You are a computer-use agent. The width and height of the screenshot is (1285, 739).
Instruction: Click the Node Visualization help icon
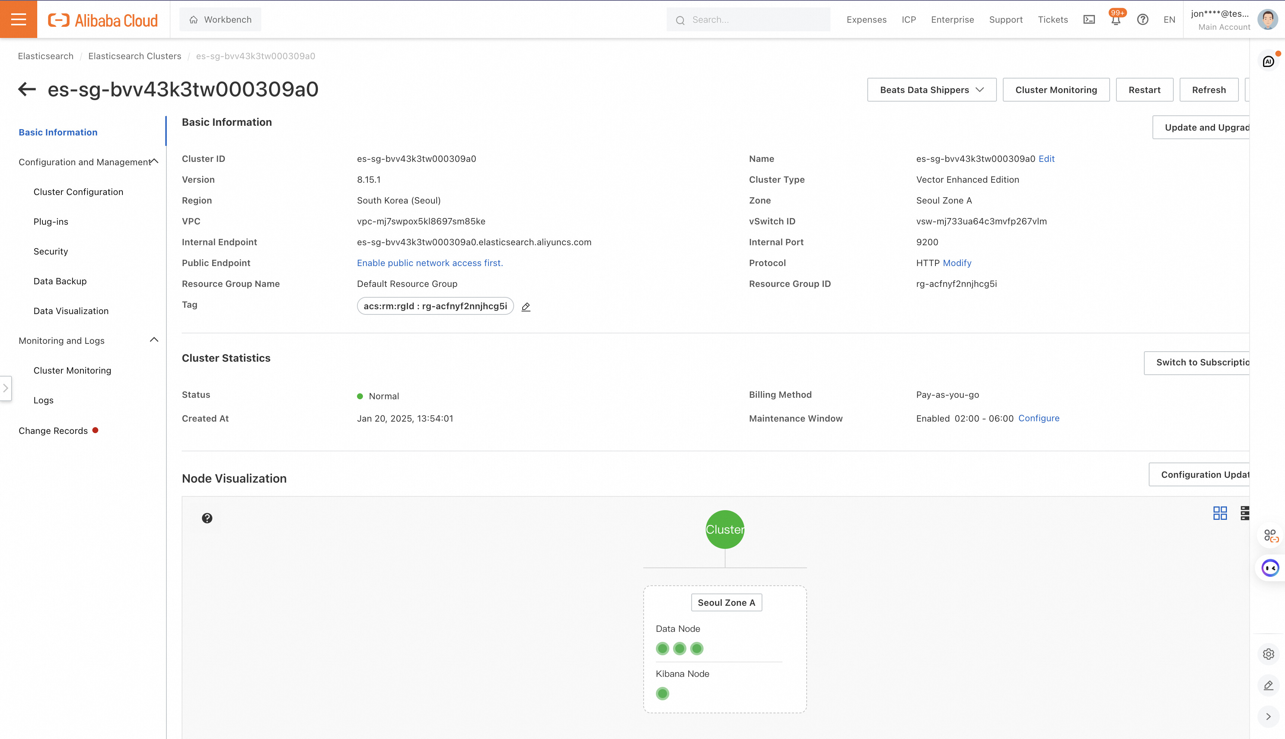point(207,518)
